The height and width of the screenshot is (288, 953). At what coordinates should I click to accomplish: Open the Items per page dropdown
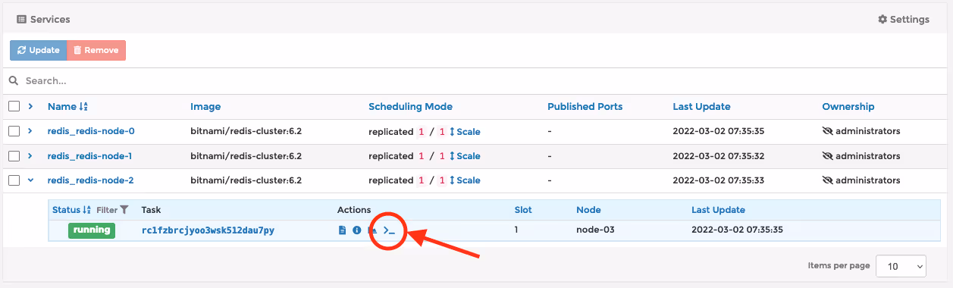click(x=901, y=266)
